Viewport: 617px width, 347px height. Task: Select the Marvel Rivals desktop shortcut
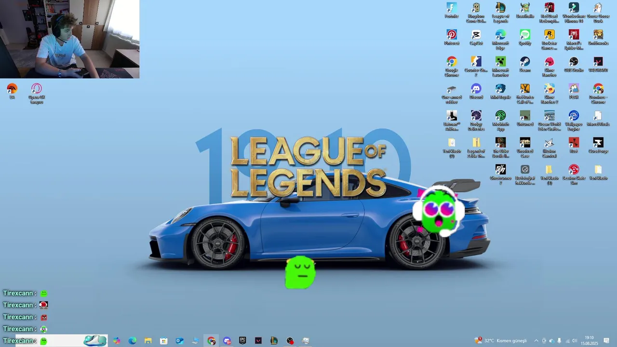point(598,119)
